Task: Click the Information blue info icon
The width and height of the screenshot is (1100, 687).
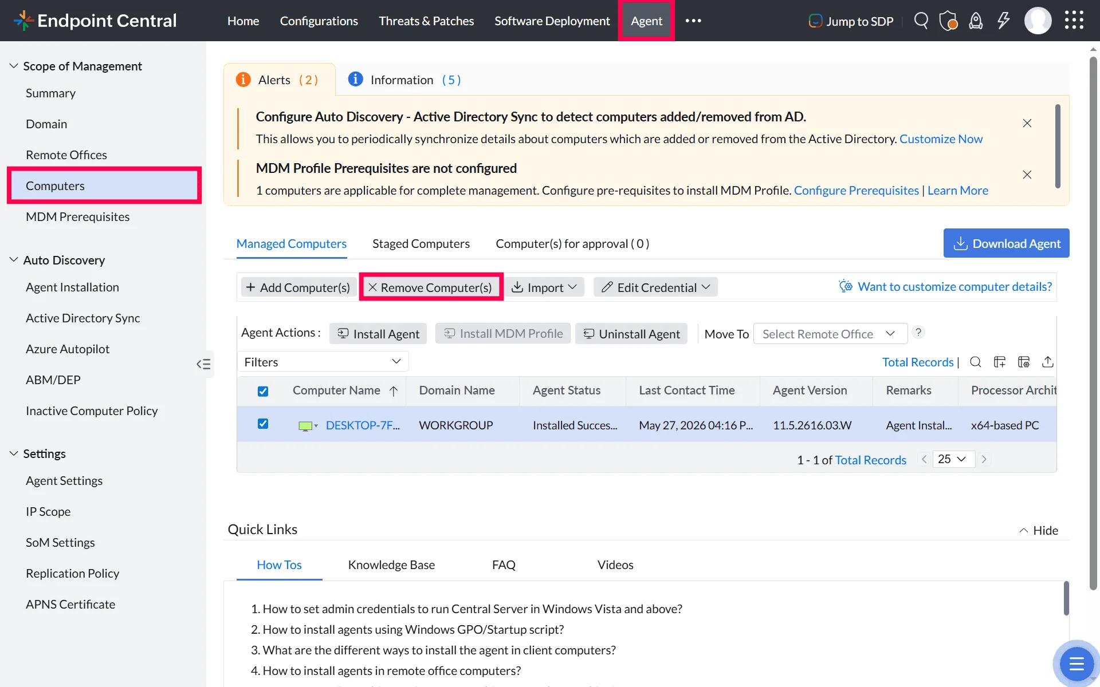Action: pyautogui.click(x=356, y=79)
